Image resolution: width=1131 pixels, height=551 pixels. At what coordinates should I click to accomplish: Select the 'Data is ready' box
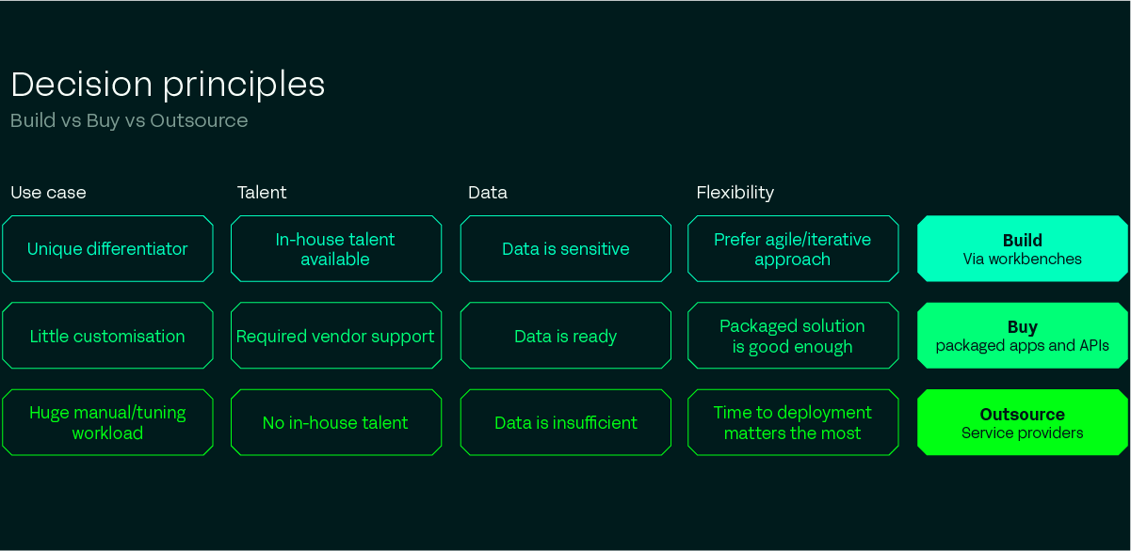point(566,336)
